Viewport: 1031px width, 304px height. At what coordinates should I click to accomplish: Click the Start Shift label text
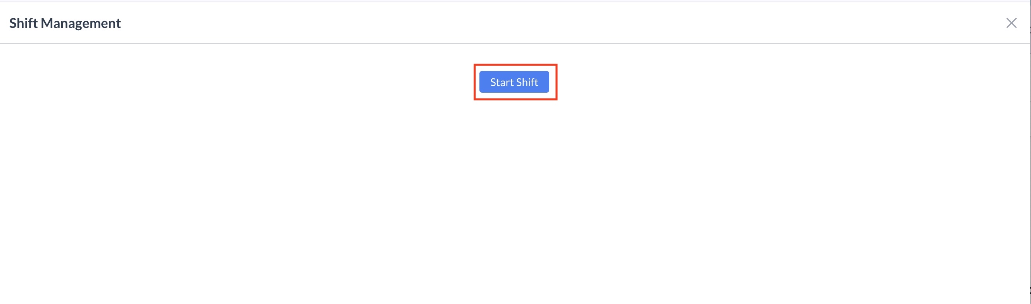[x=514, y=82]
